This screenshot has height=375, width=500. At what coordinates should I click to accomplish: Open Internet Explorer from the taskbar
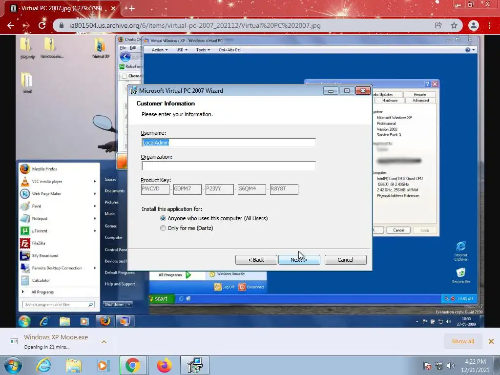(x=43, y=365)
